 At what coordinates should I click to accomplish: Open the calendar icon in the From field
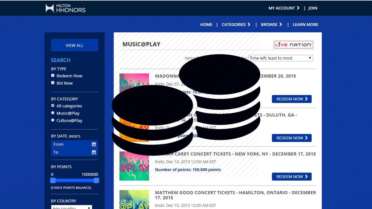tap(94, 144)
